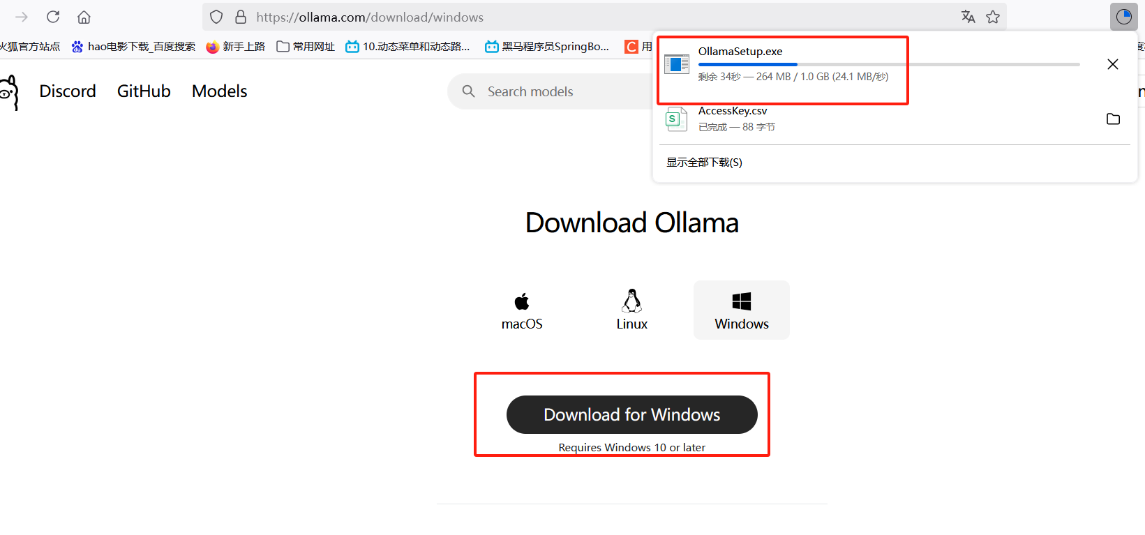1145x535 pixels.
Task: Open the hao电影下载_百度搜索 bookmark
Action: click(x=133, y=47)
